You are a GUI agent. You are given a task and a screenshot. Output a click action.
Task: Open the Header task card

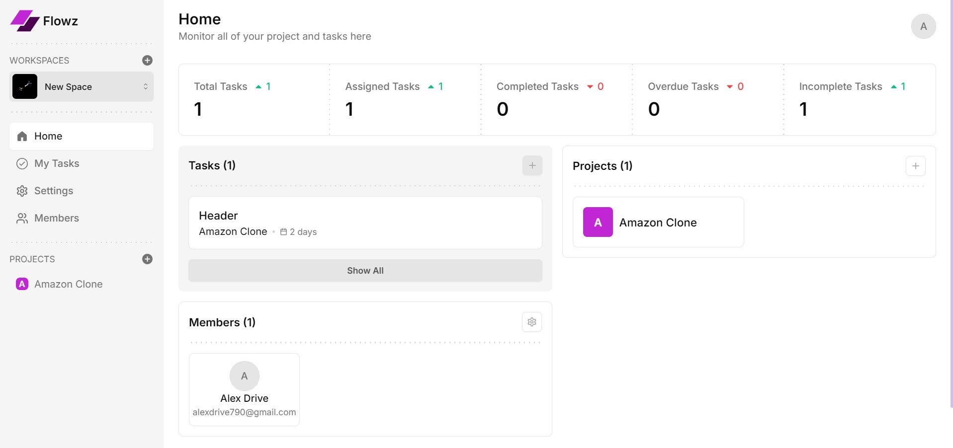365,223
